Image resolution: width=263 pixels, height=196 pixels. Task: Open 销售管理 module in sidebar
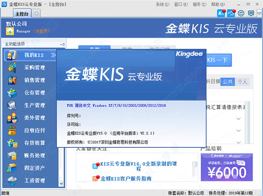[x=34, y=80]
